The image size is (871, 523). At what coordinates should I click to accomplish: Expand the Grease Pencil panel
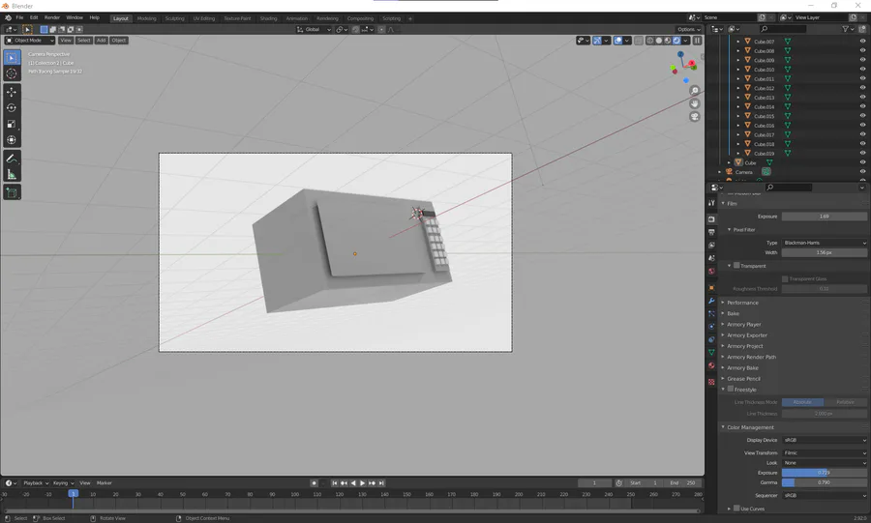pyautogui.click(x=743, y=379)
